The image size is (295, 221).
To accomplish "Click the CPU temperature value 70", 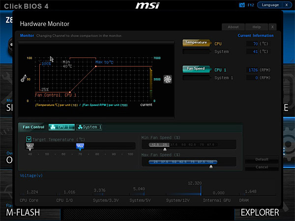I will 255,44.
